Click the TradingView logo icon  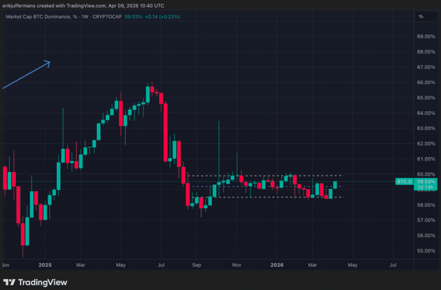pos(9,282)
